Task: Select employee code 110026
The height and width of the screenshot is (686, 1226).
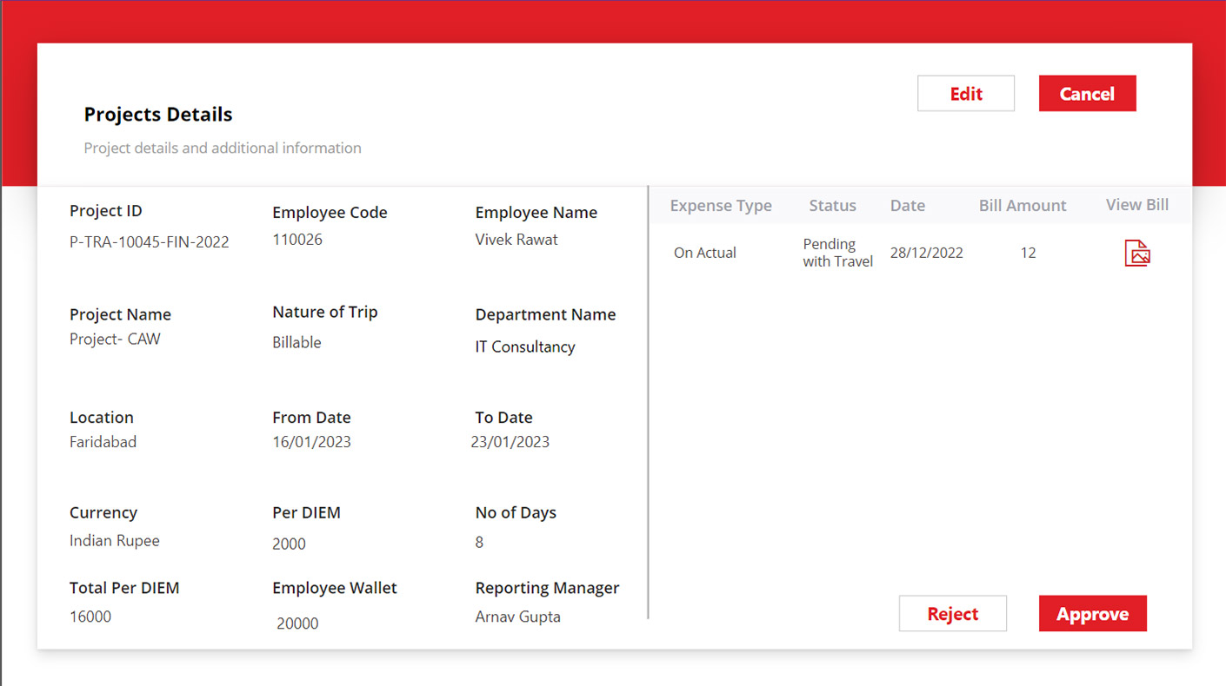Action: click(x=297, y=240)
